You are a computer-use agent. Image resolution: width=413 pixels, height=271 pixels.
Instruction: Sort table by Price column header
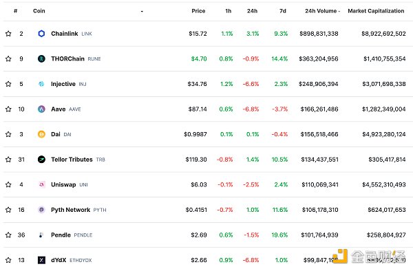[x=198, y=11]
